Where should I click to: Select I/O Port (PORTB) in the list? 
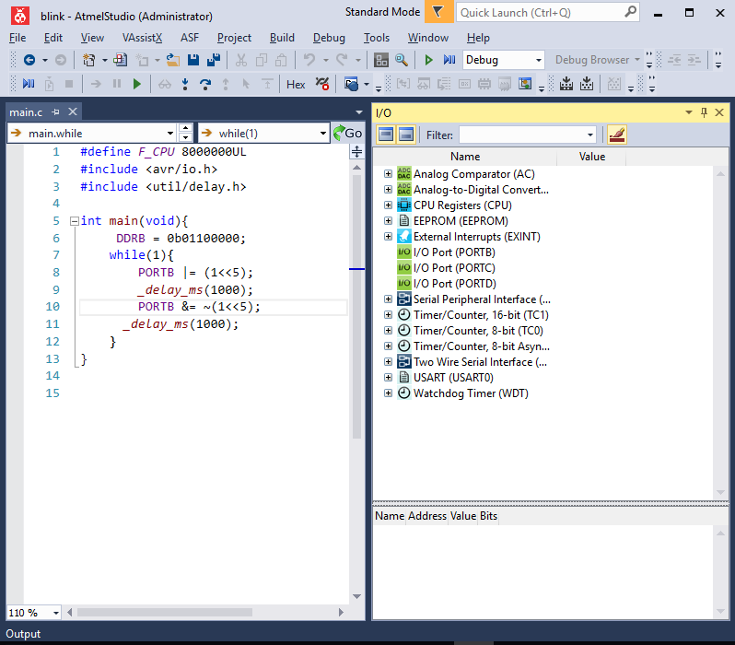pos(454,252)
